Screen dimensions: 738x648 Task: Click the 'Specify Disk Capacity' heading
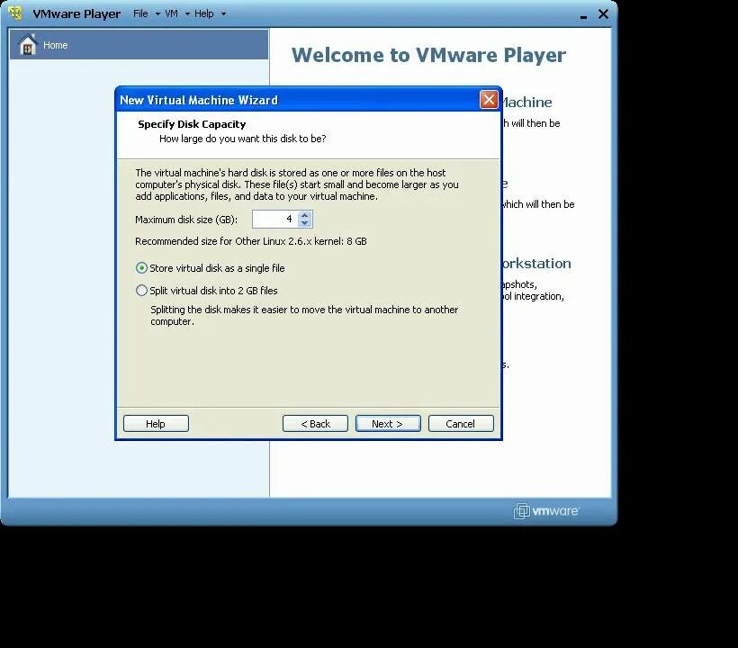point(192,124)
